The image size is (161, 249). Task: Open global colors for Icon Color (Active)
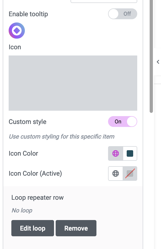[x=116, y=173]
